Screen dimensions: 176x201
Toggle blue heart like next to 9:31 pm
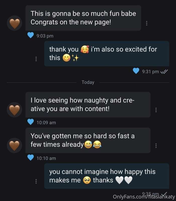(x=136, y=71)
